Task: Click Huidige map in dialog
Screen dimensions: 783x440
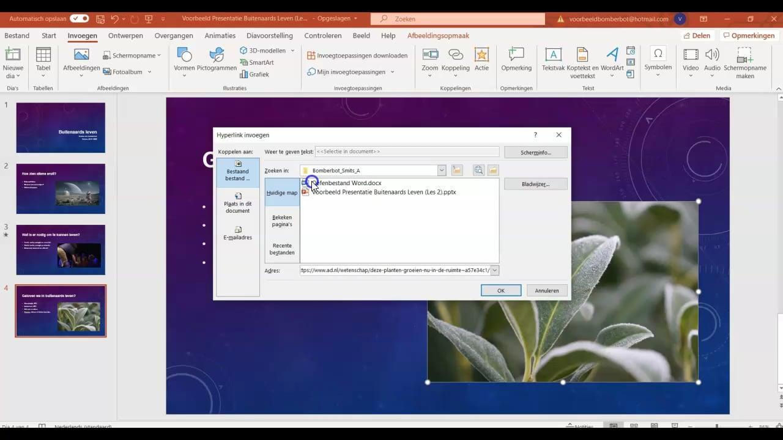Action: coord(282,193)
